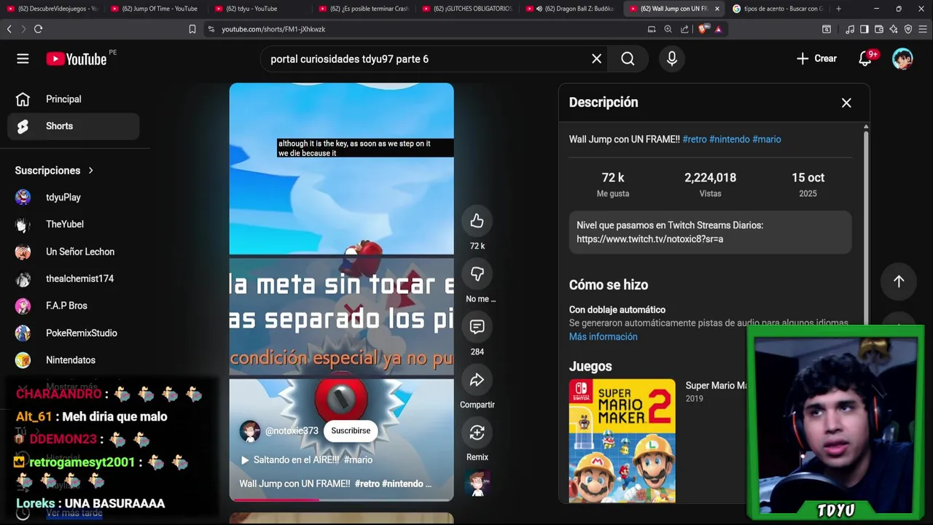Screen dimensions: 933x525
Task: Bookmark this page
Action: [192, 29]
